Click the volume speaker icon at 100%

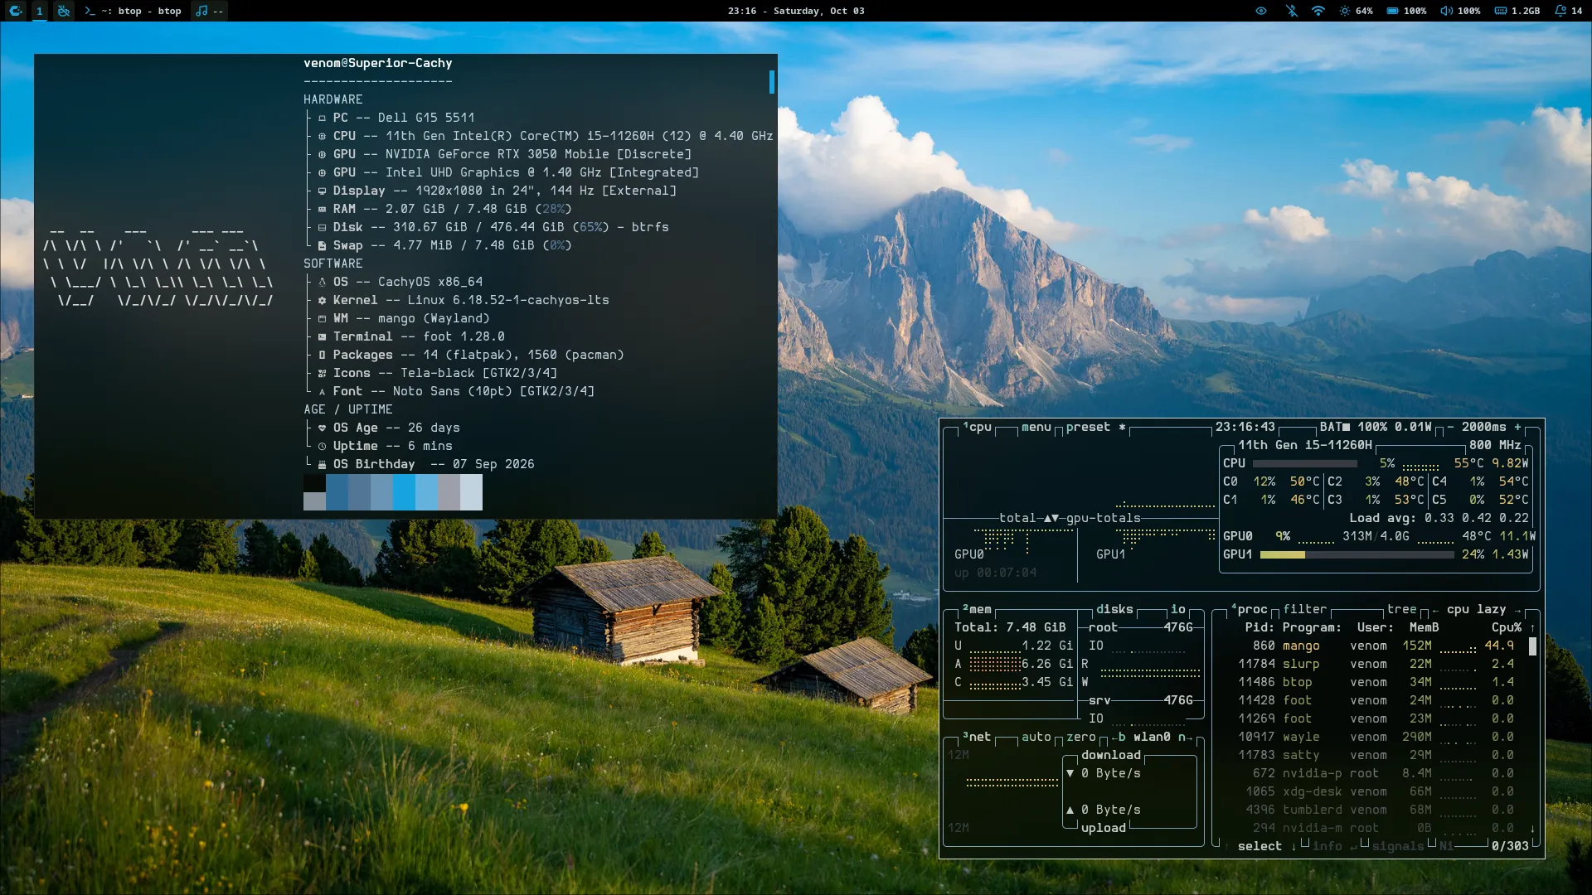pyautogui.click(x=1446, y=11)
